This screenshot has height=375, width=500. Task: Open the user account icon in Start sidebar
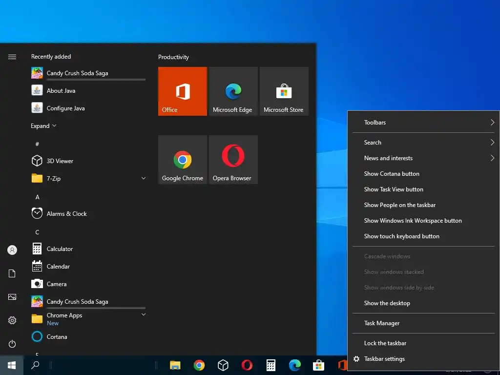(x=12, y=250)
